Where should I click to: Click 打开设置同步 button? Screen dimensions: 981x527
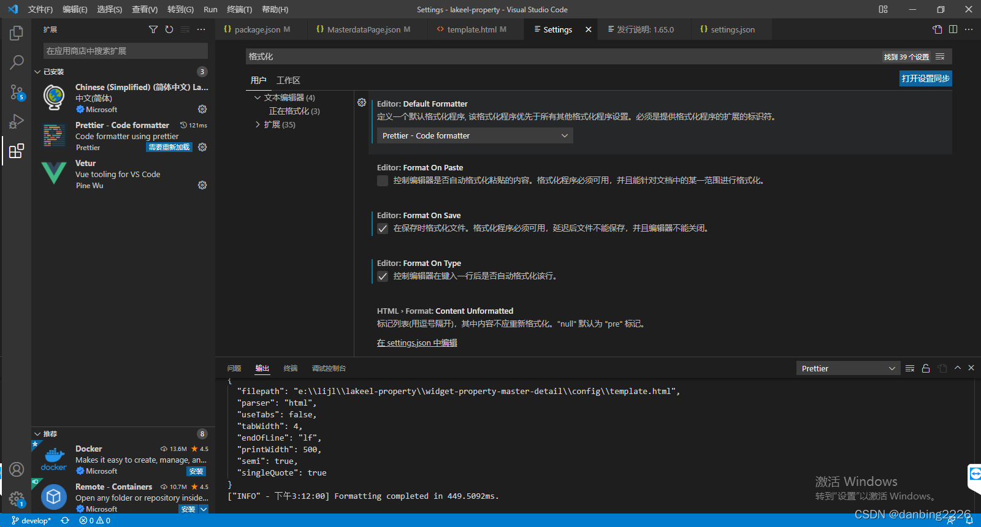925,78
